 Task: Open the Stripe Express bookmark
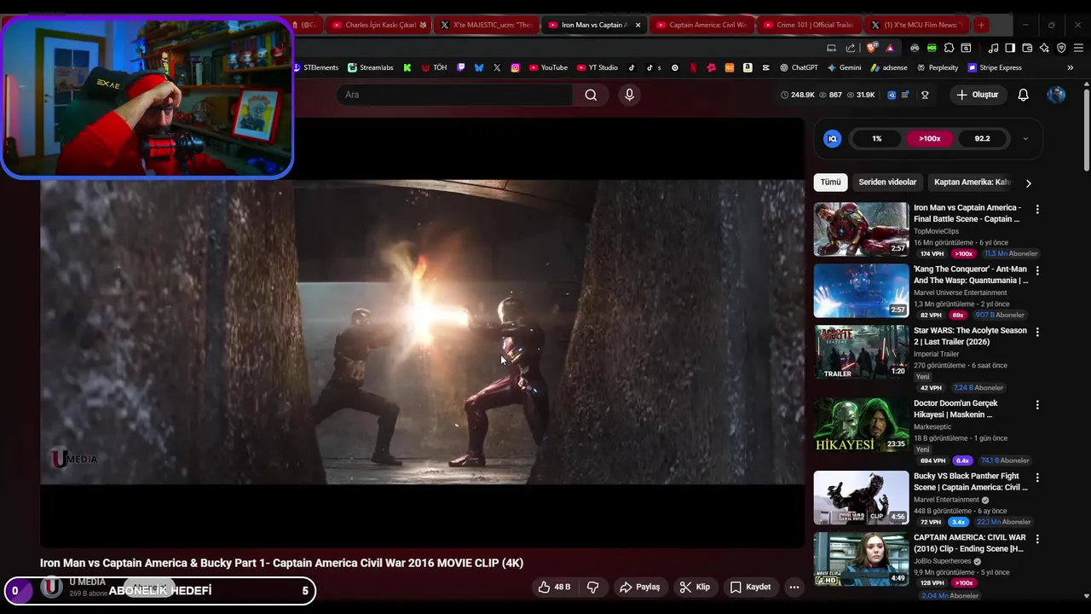[994, 67]
